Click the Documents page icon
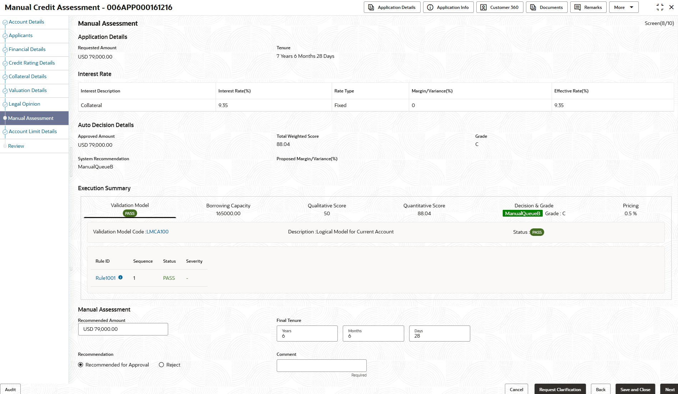Viewport: 678px width, 394px height. pos(533,7)
